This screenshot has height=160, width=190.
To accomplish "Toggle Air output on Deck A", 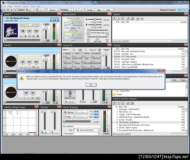I will pos(44,41).
